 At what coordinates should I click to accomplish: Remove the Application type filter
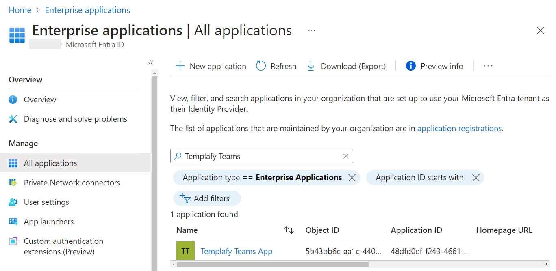352,177
